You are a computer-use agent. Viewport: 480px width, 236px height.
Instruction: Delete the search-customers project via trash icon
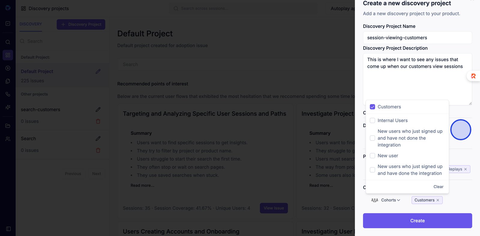pos(98,121)
